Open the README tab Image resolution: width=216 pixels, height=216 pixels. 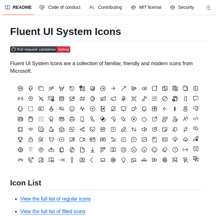18,7
